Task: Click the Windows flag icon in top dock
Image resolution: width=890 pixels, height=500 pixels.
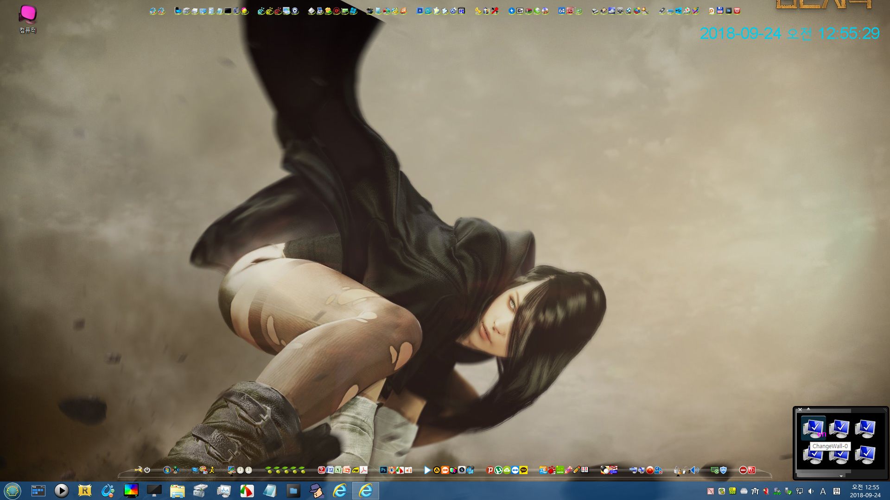Action: coord(354,11)
